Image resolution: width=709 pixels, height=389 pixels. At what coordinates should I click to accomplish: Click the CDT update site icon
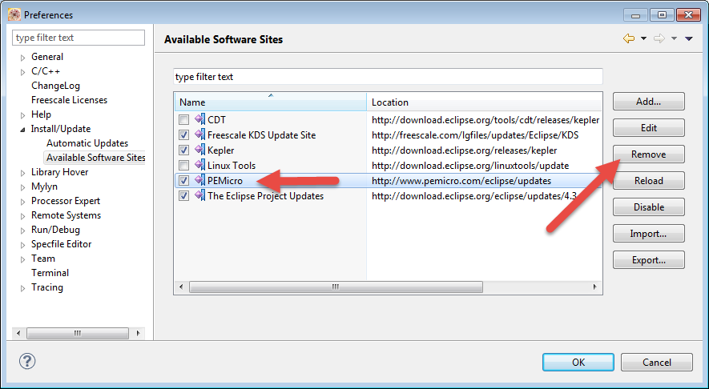click(x=199, y=120)
